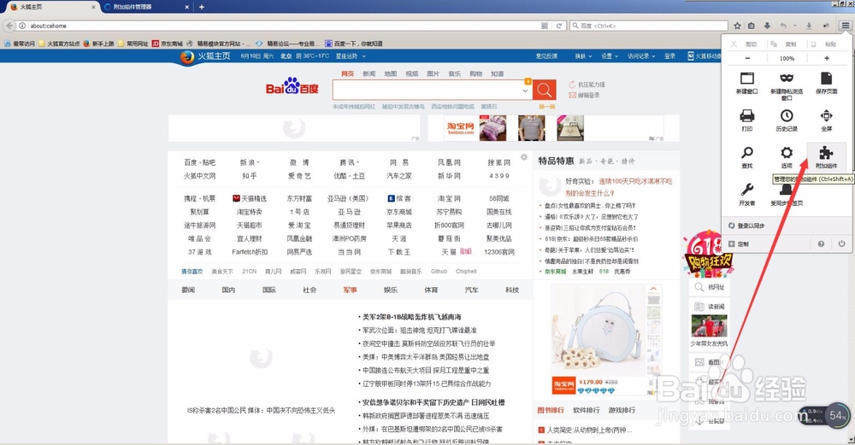Viewport: 855px width, 445px height.
Task: Open new tab with plus button
Action: pyautogui.click(x=201, y=7)
